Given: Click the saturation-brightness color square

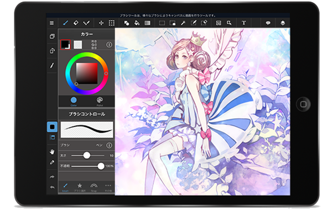Looking at the screenshot, I should click(x=87, y=73).
